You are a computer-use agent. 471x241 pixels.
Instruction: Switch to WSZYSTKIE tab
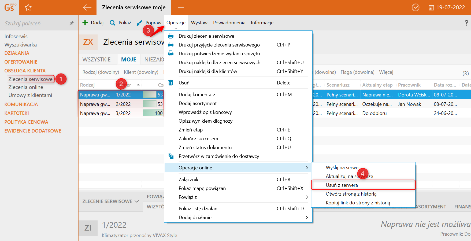[x=97, y=60]
